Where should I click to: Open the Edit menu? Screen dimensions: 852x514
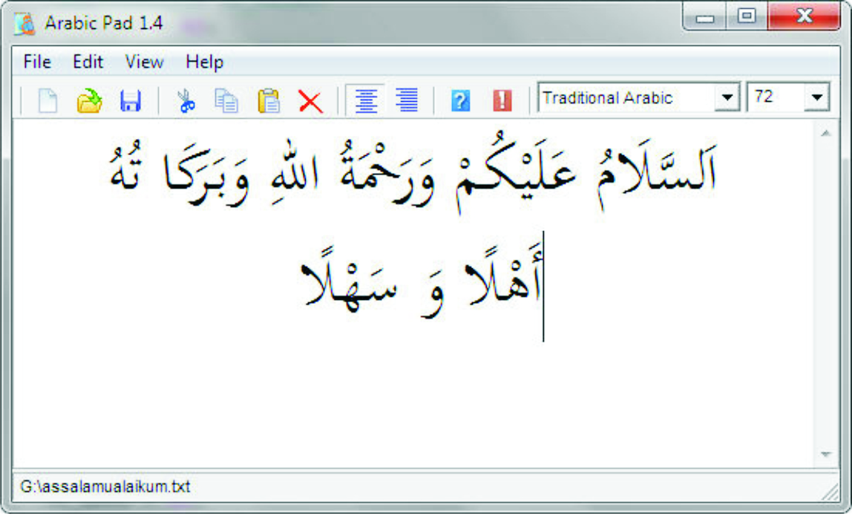[x=88, y=62]
